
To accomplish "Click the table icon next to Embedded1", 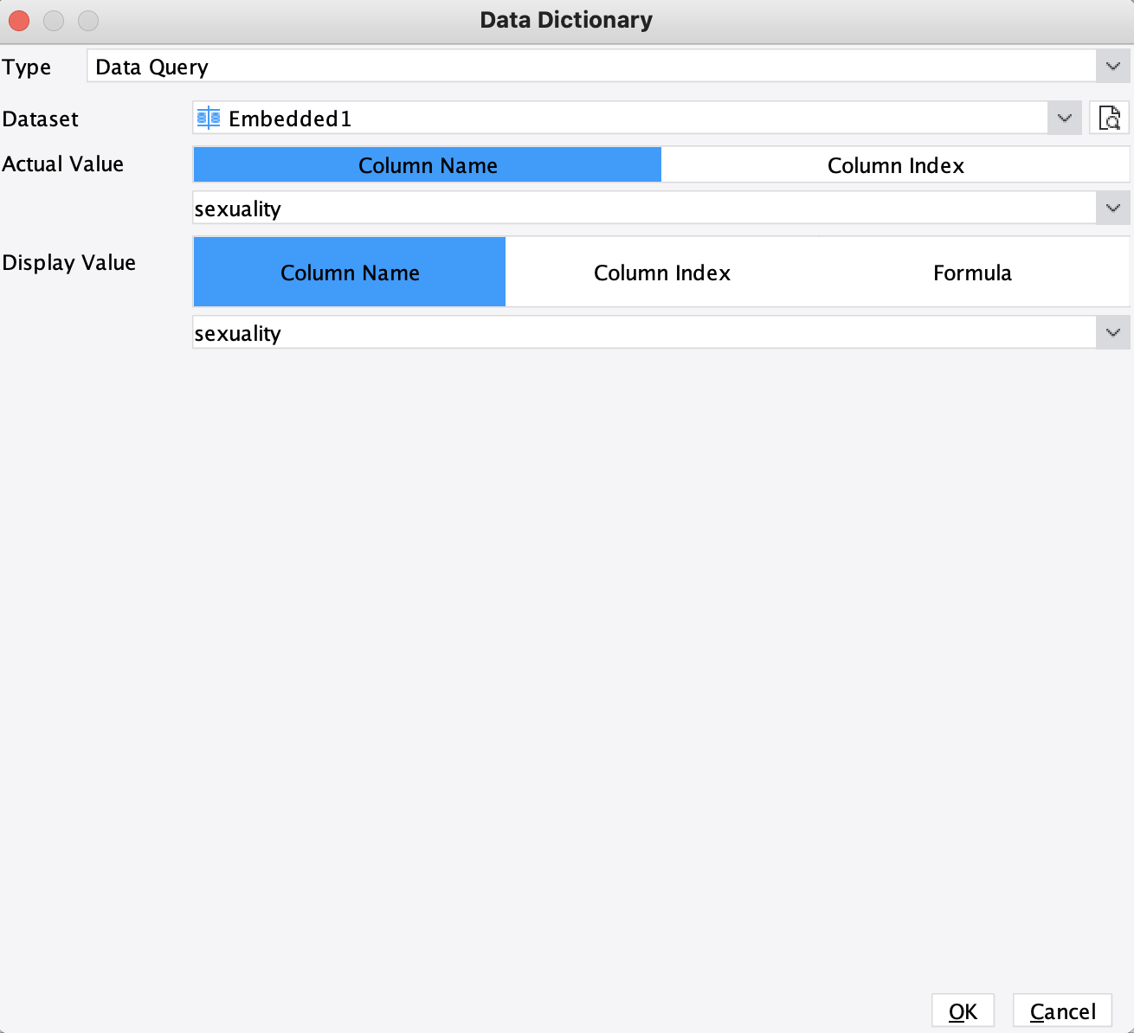I will (209, 118).
